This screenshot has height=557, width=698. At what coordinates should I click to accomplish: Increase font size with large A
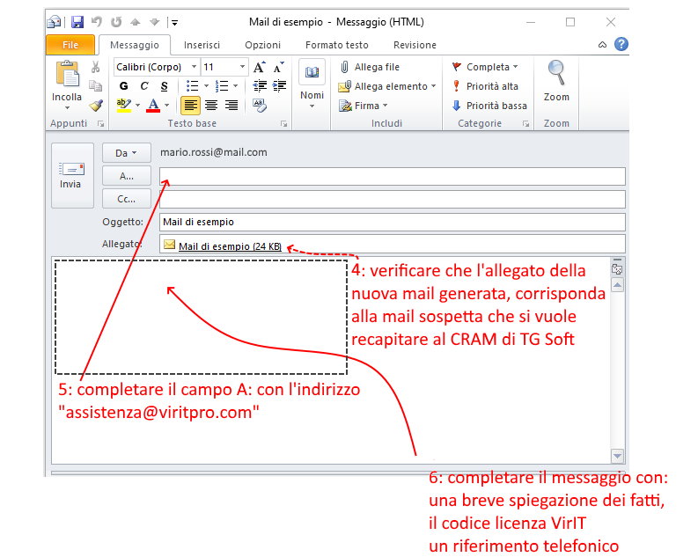tap(259, 67)
